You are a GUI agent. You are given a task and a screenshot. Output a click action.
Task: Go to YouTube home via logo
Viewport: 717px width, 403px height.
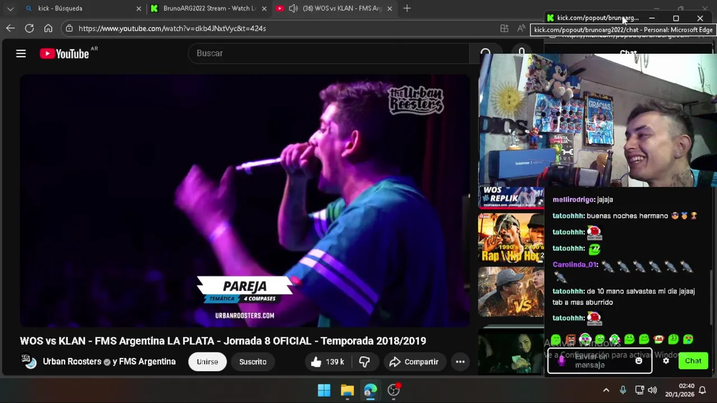pos(64,54)
